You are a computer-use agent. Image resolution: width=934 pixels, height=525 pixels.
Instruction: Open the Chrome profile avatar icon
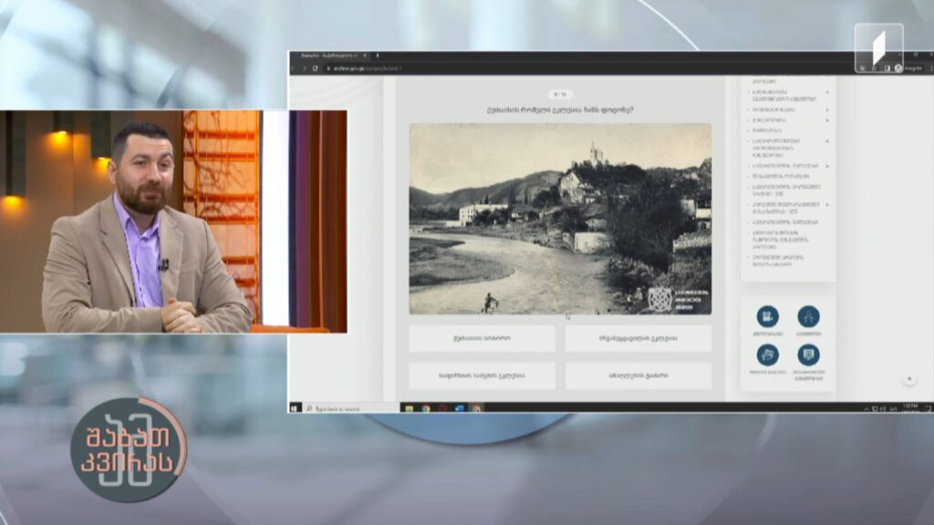click(x=898, y=68)
